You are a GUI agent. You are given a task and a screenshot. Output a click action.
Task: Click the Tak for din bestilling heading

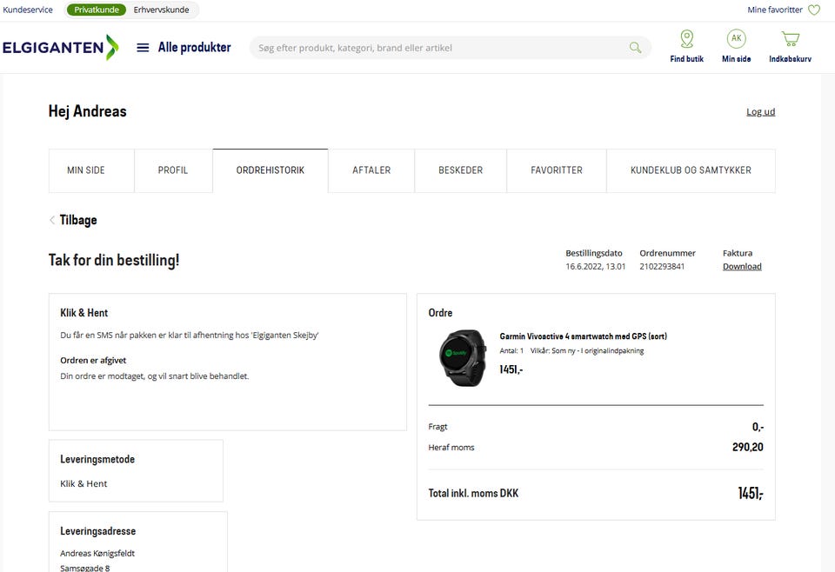coord(114,260)
